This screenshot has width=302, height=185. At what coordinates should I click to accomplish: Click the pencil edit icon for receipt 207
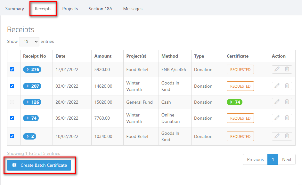(277, 86)
